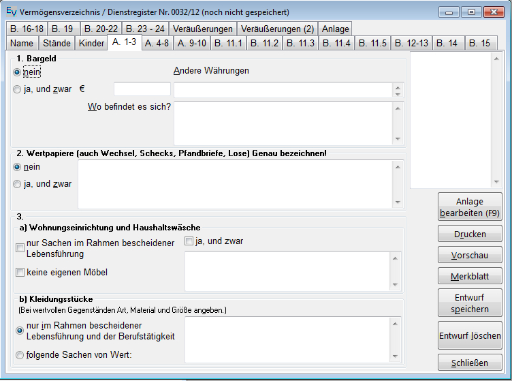Screen dimensions: 512x381
Task: Click Entwurf speichern button
Action: (470, 303)
